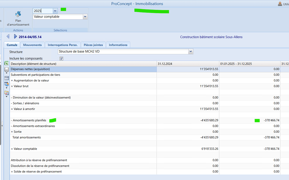289x180 pixels.
Task: Open the Informations tab
Action: 118,45
